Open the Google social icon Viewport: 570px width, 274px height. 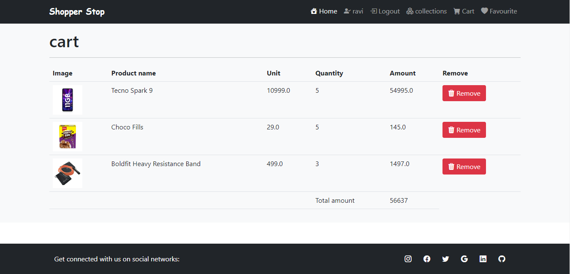(x=464, y=259)
